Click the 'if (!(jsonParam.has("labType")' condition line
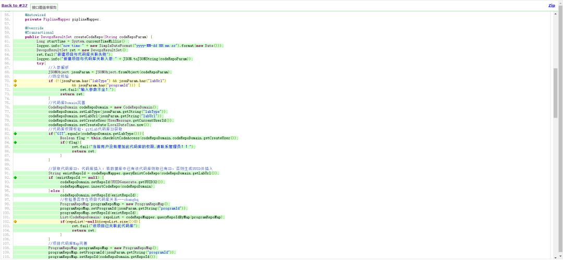Screen dimensions: 563x260 tap(107, 81)
